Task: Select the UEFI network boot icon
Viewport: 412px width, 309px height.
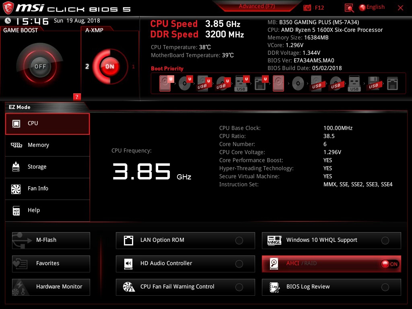Action: pyautogui.click(x=261, y=84)
